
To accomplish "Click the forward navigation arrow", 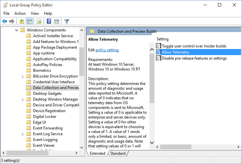I will tap(12, 21).
